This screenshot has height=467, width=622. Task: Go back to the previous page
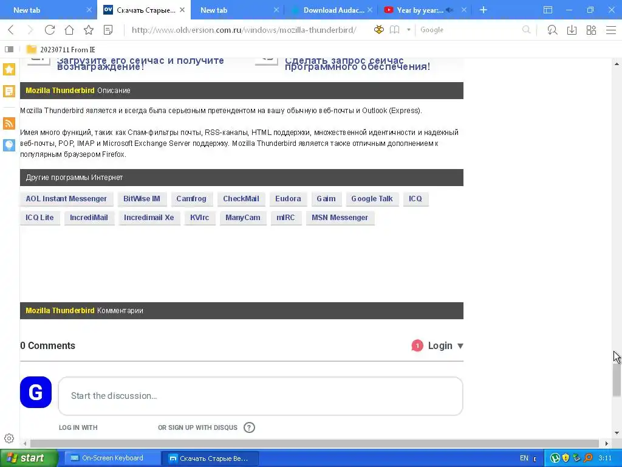[11, 30]
